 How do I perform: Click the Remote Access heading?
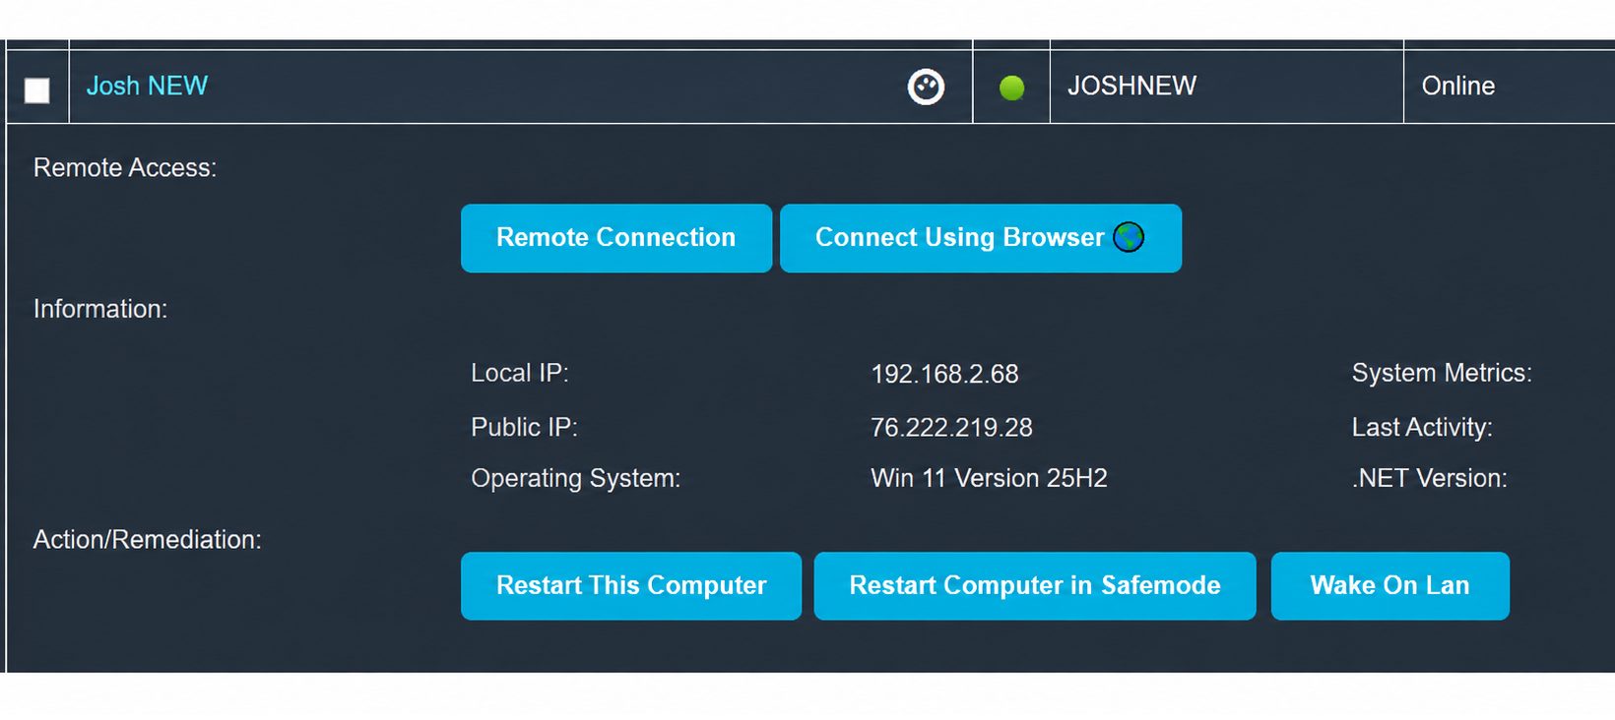[x=125, y=167]
